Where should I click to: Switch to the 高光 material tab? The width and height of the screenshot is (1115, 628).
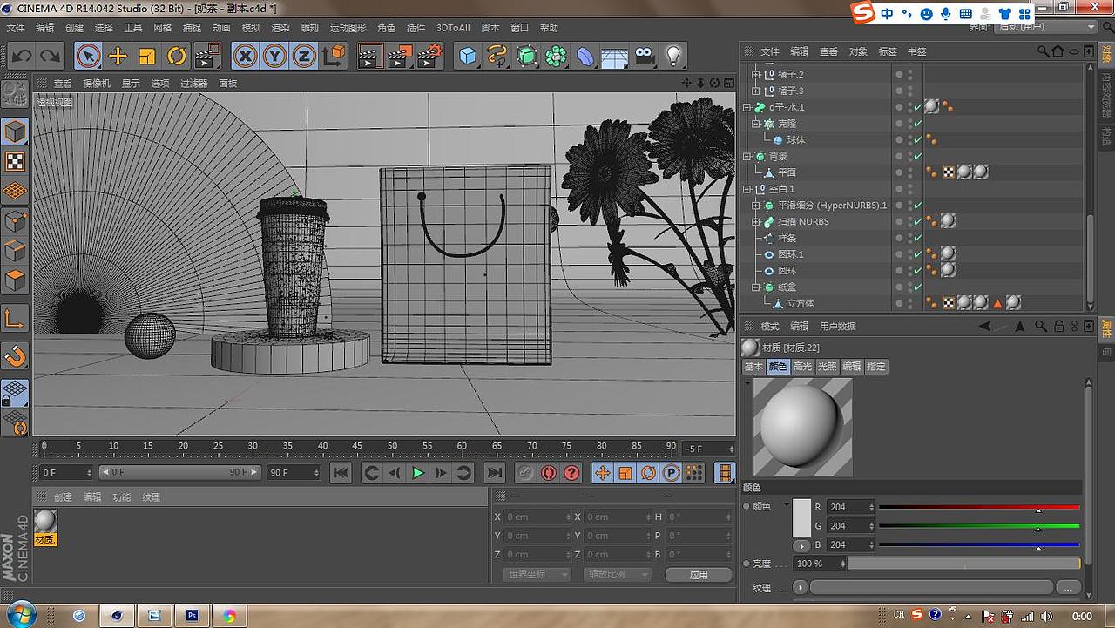click(x=802, y=367)
